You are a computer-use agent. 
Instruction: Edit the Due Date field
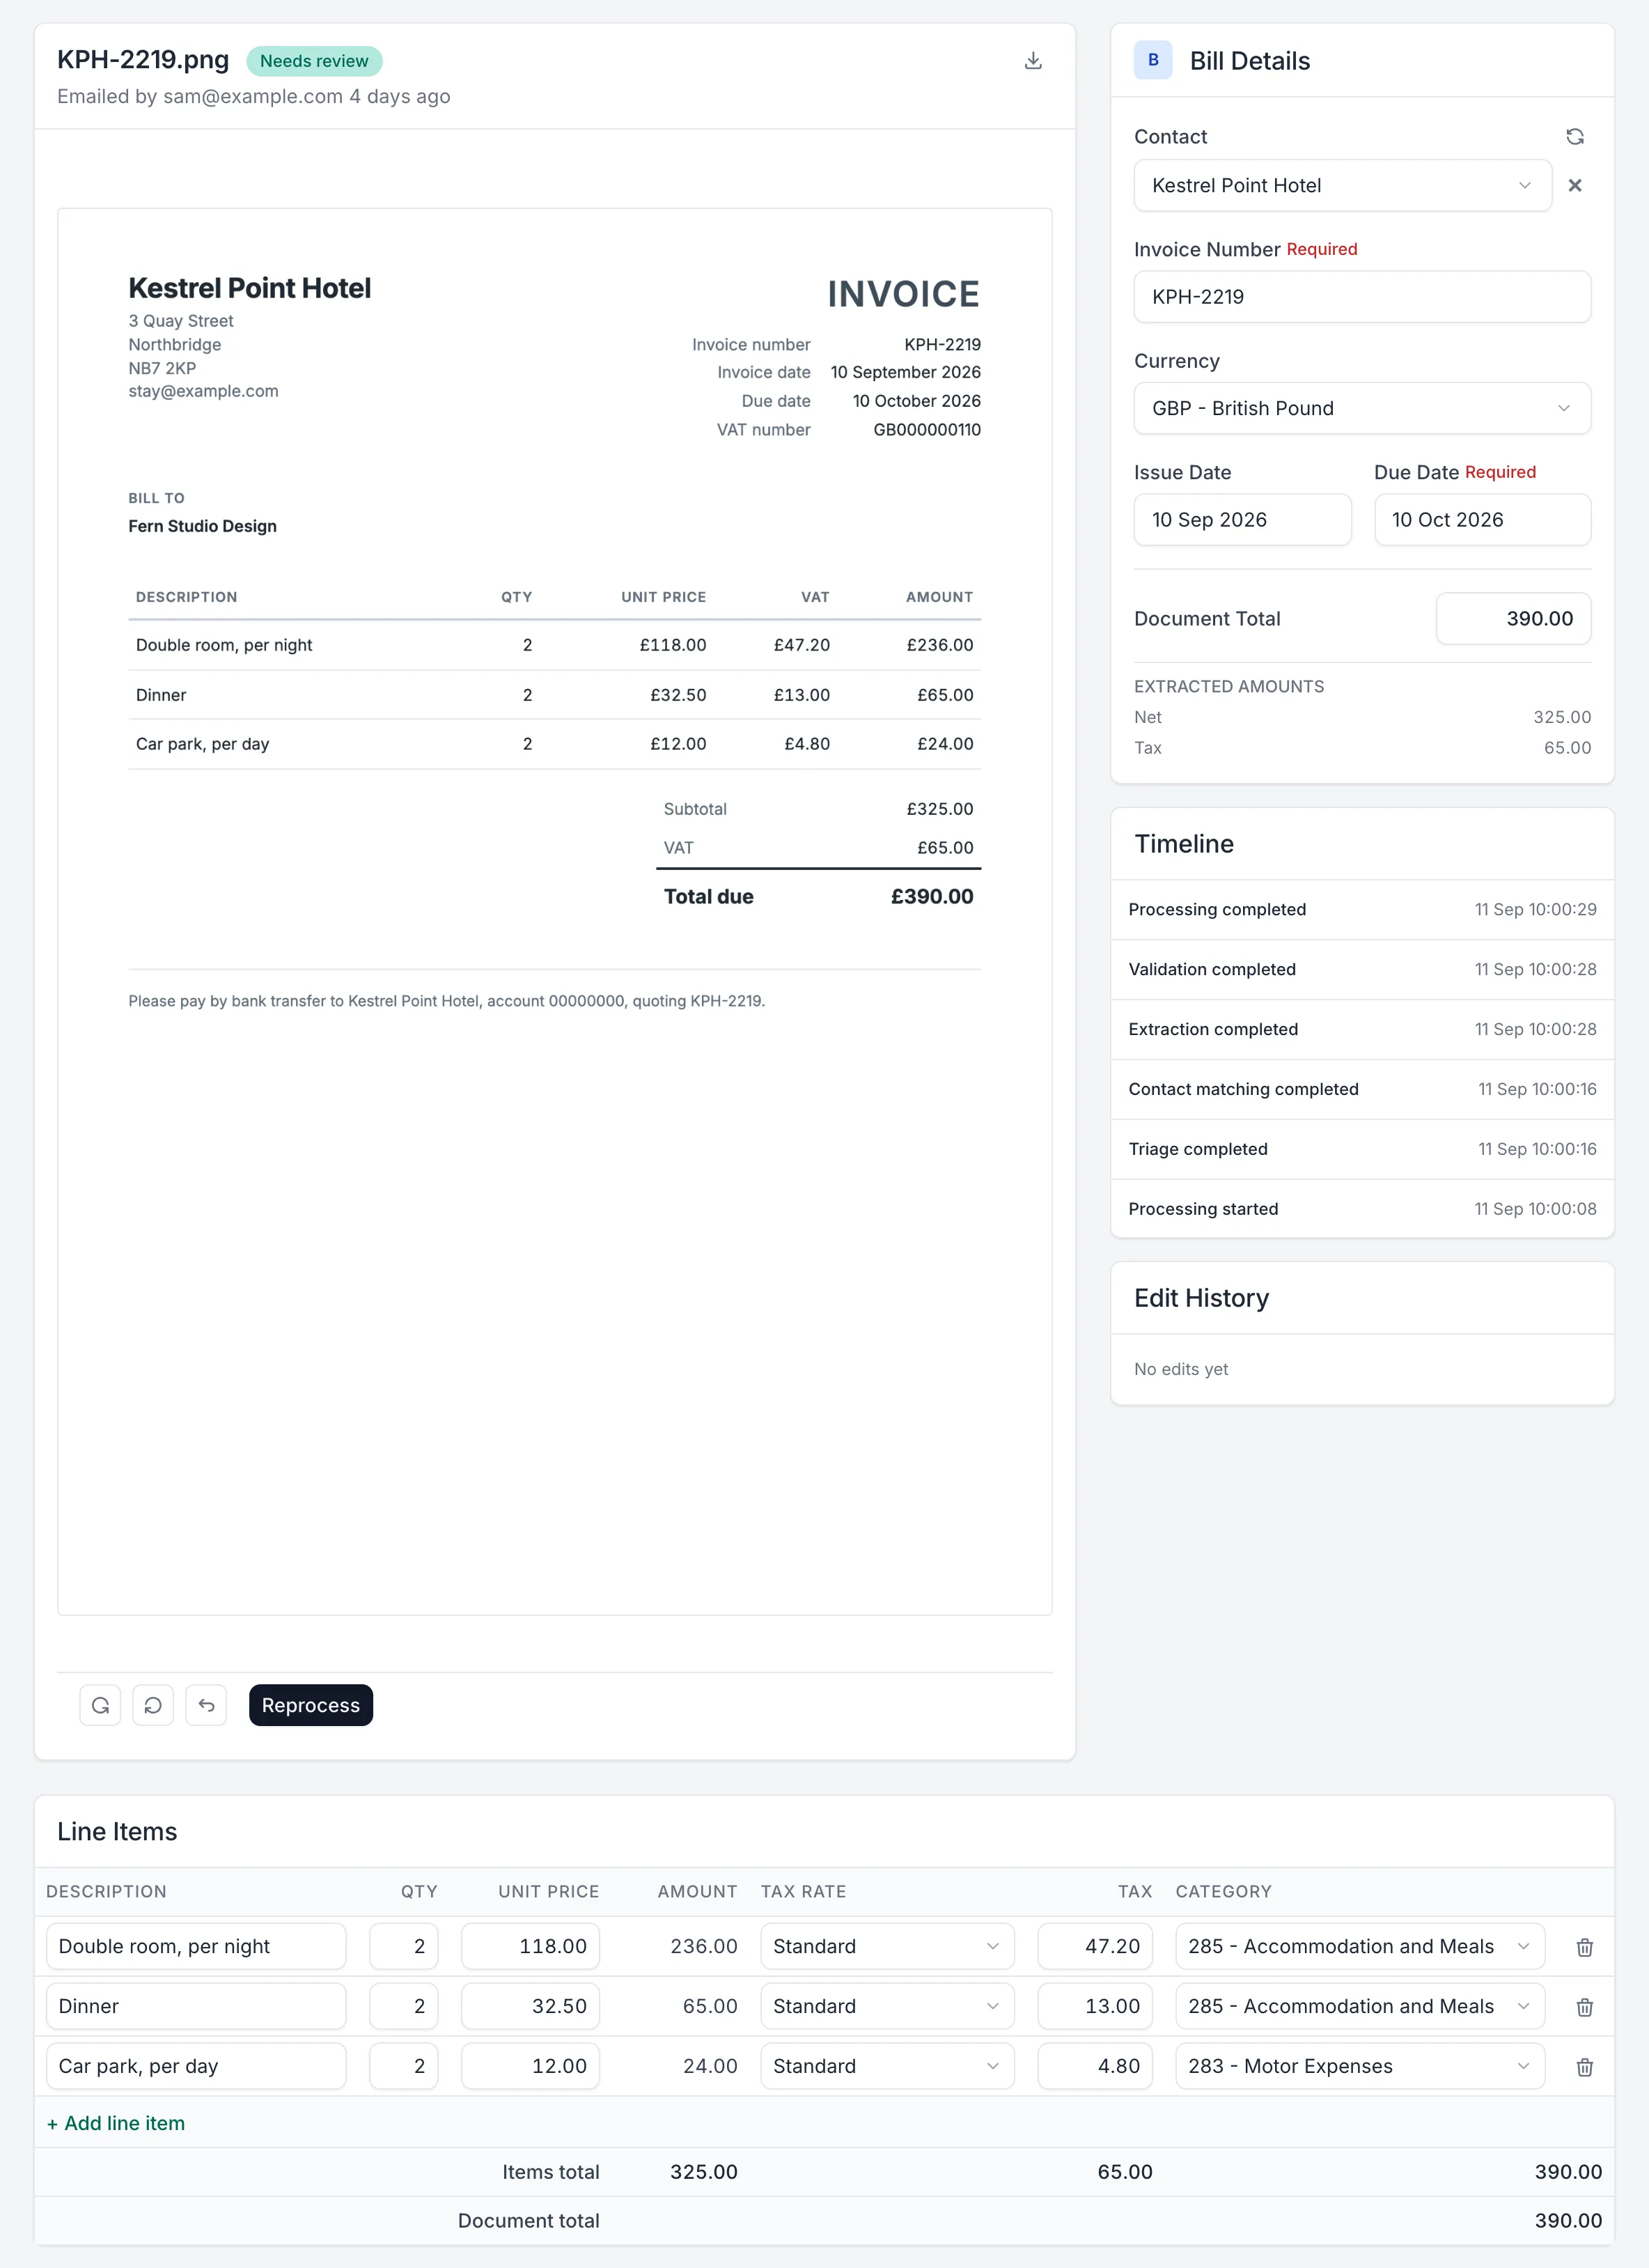click(1482, 520)
